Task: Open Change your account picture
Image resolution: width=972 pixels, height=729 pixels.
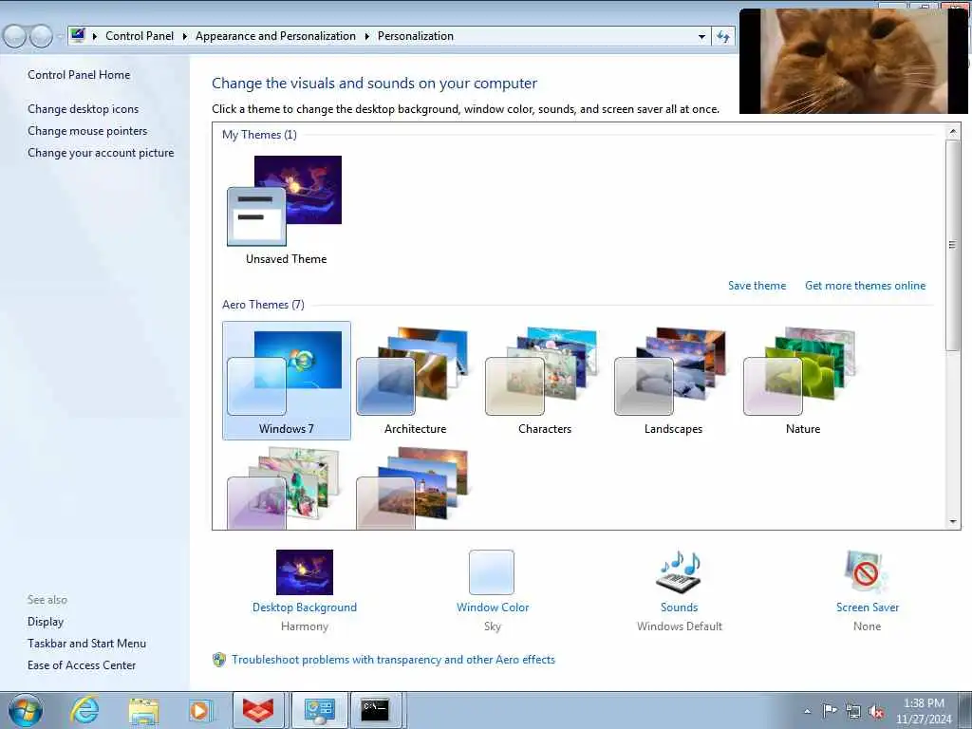Action: coord(101,153)
